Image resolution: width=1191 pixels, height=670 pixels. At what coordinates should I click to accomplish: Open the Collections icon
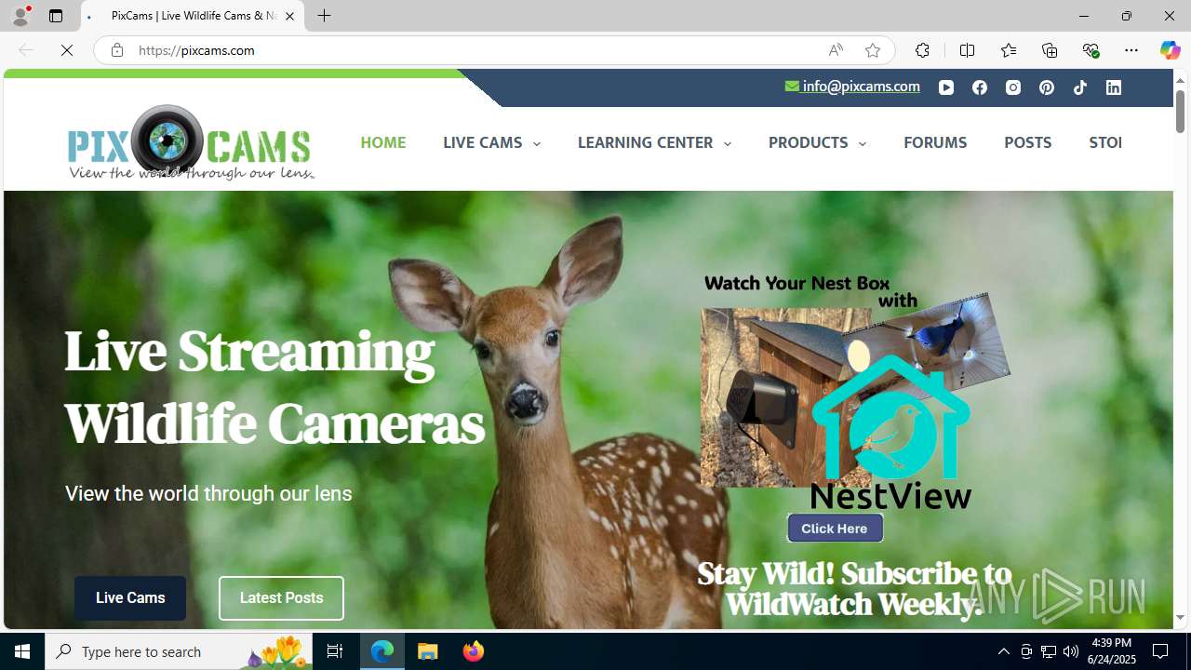1050,50
